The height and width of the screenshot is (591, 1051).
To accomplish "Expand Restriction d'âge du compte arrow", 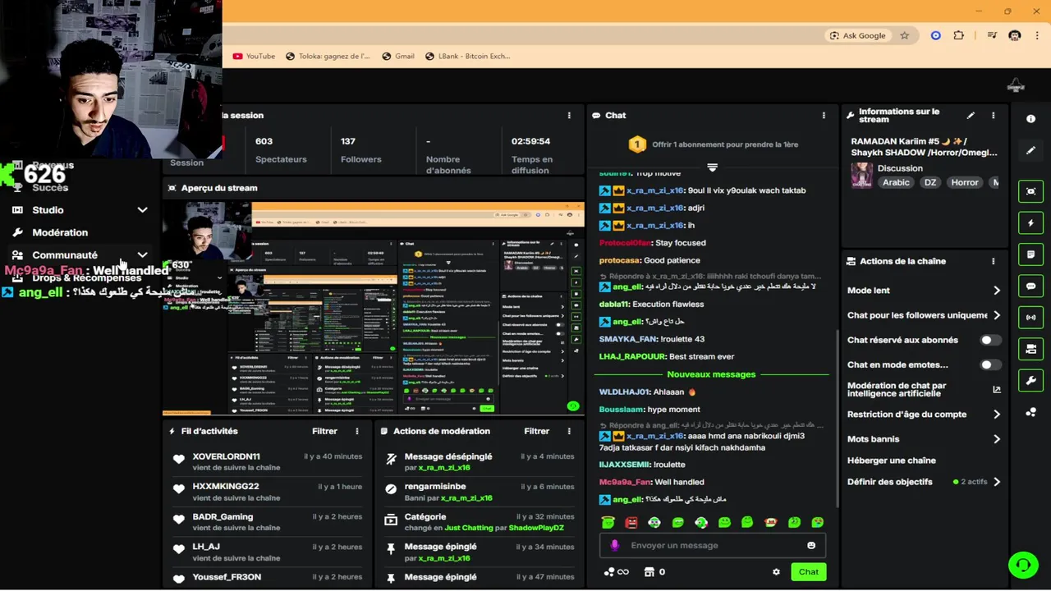I will [x=997, y=415].
